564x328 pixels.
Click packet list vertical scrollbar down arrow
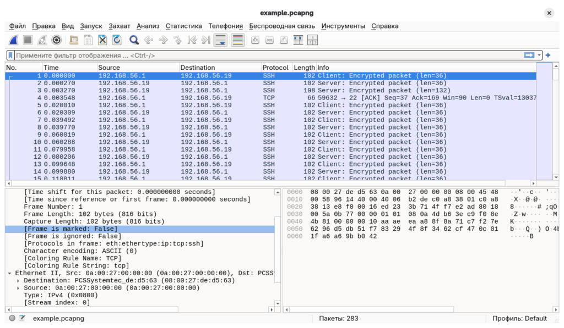click(556, 177)
